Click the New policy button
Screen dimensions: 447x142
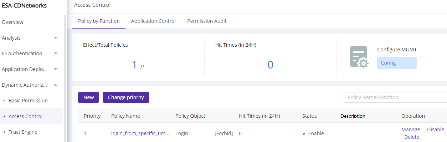point(88,97)
